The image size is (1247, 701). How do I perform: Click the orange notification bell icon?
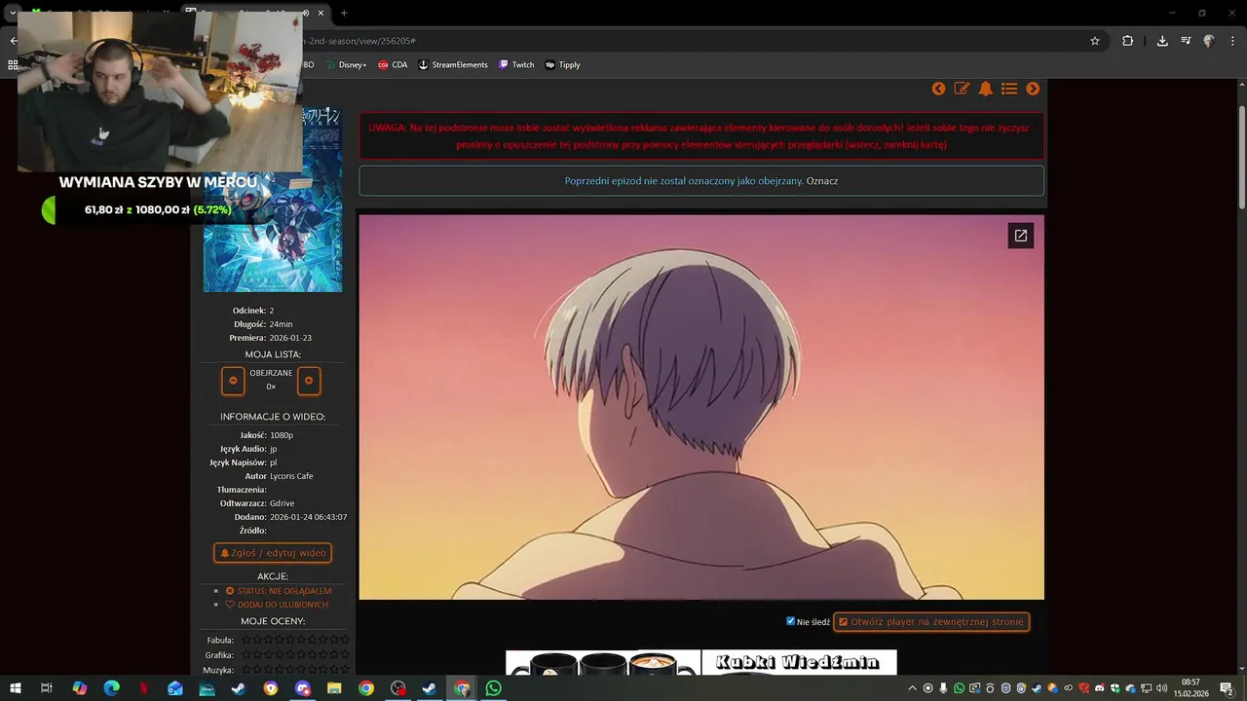point(986,89)
